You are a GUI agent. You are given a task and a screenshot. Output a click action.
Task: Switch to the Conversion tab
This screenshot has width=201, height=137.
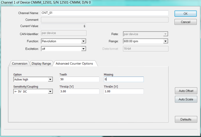click(x=20, y=64)
